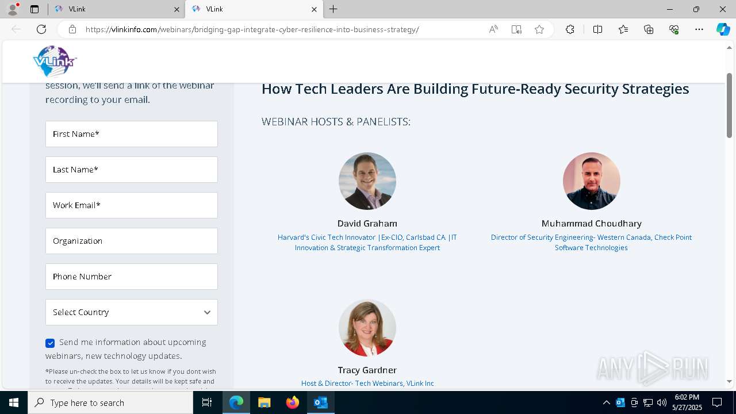
Task: Click the Webinar Hosts & Panelists heading
Action: pos(336,122)
